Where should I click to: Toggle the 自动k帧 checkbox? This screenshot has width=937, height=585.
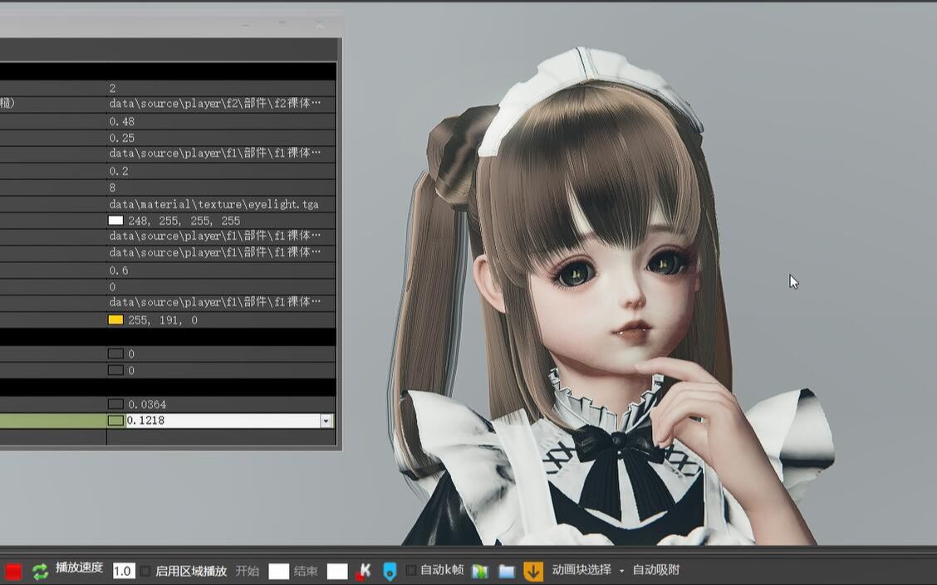[x=411, y=571]
